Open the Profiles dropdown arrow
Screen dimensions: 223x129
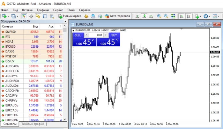tap(17, 16)
